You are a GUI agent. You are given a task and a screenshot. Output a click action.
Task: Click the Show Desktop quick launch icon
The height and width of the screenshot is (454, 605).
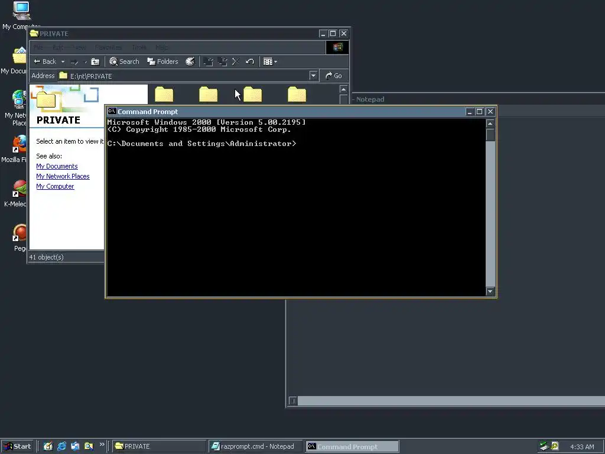[48, 446]
